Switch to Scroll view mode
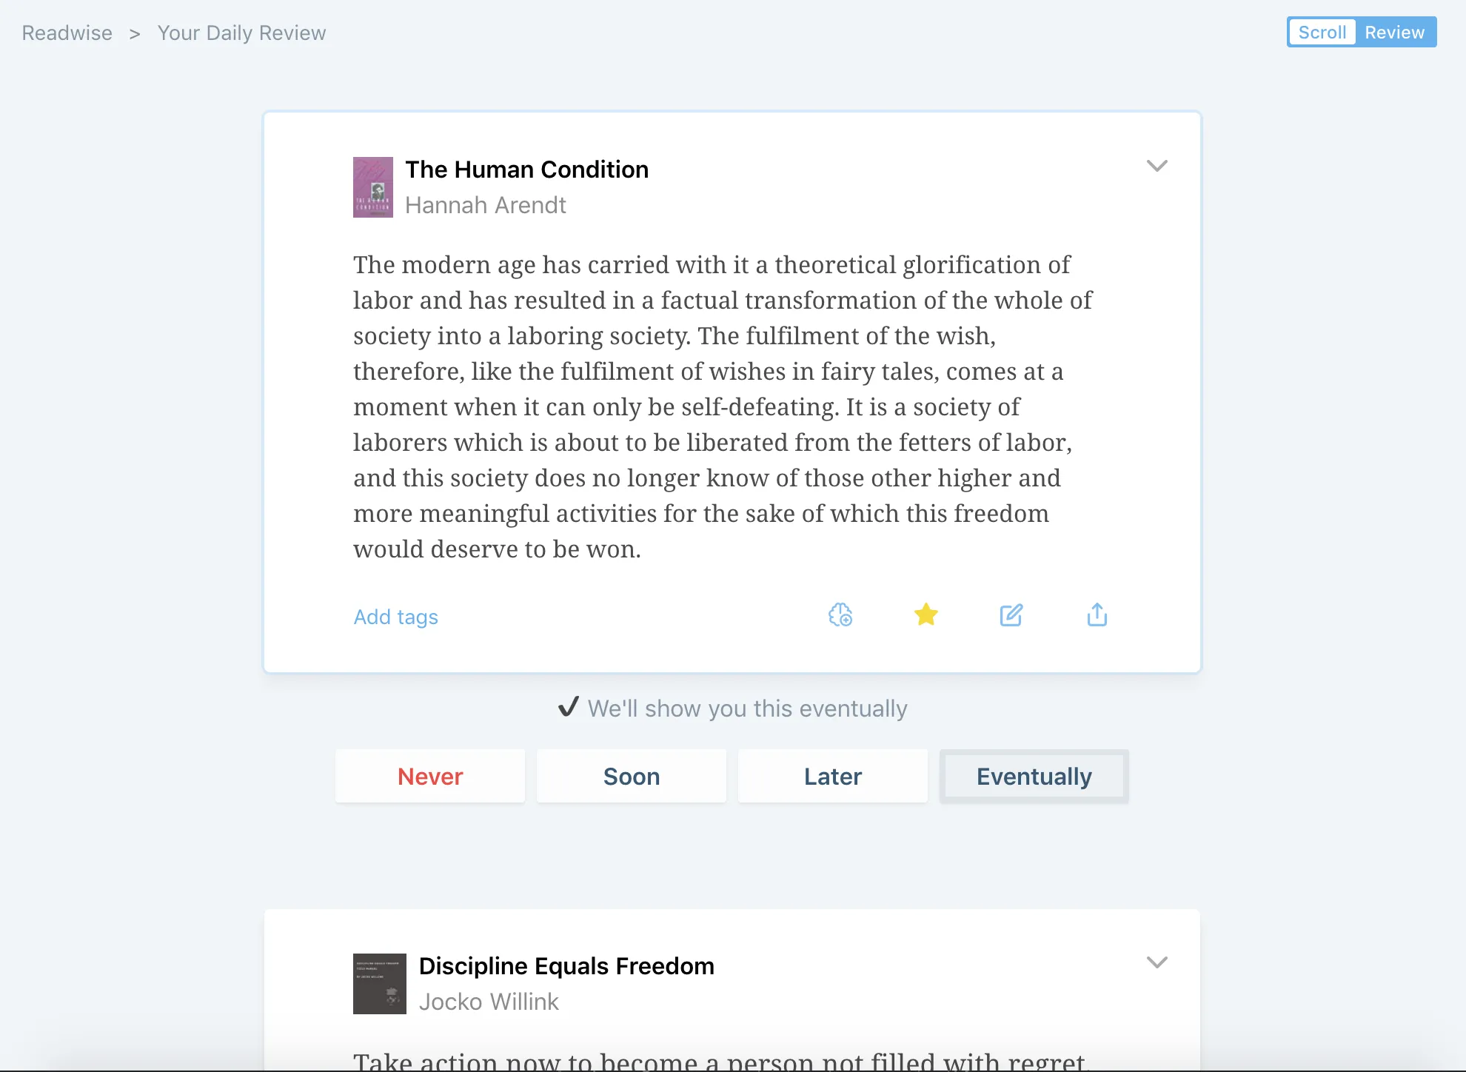This screenshot has width=1466, height=1072. click(x=1322, y=33)
